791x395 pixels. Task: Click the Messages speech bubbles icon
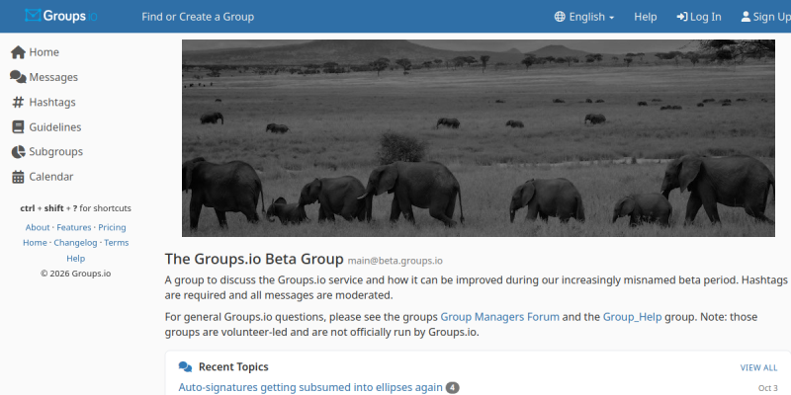pos(18,77)
